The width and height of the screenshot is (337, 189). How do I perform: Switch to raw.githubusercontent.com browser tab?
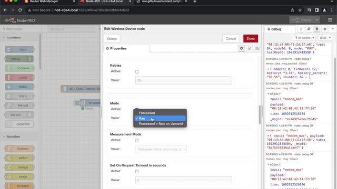[162, 2]
